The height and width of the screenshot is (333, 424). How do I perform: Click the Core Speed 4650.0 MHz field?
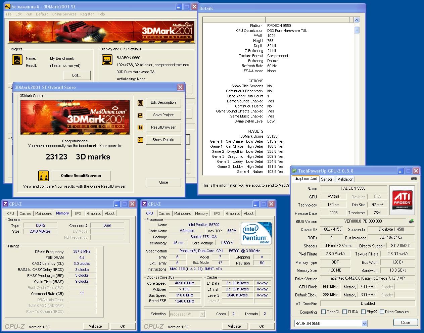(x=185, y=283)
